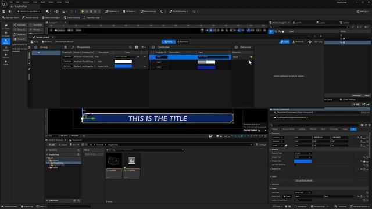Click the green Play button
372x209 pixels.
point(83,12)
